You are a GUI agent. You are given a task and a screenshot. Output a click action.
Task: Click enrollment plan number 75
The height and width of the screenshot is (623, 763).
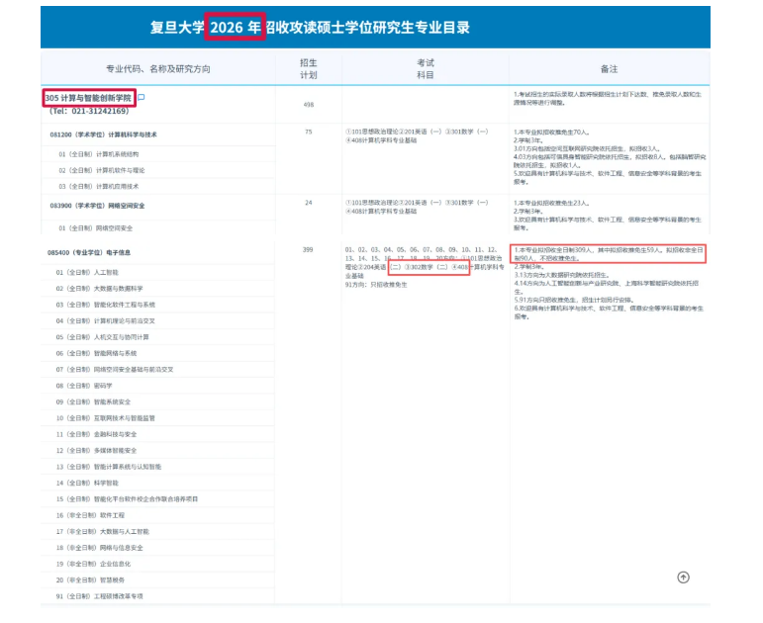pos(309,132)
